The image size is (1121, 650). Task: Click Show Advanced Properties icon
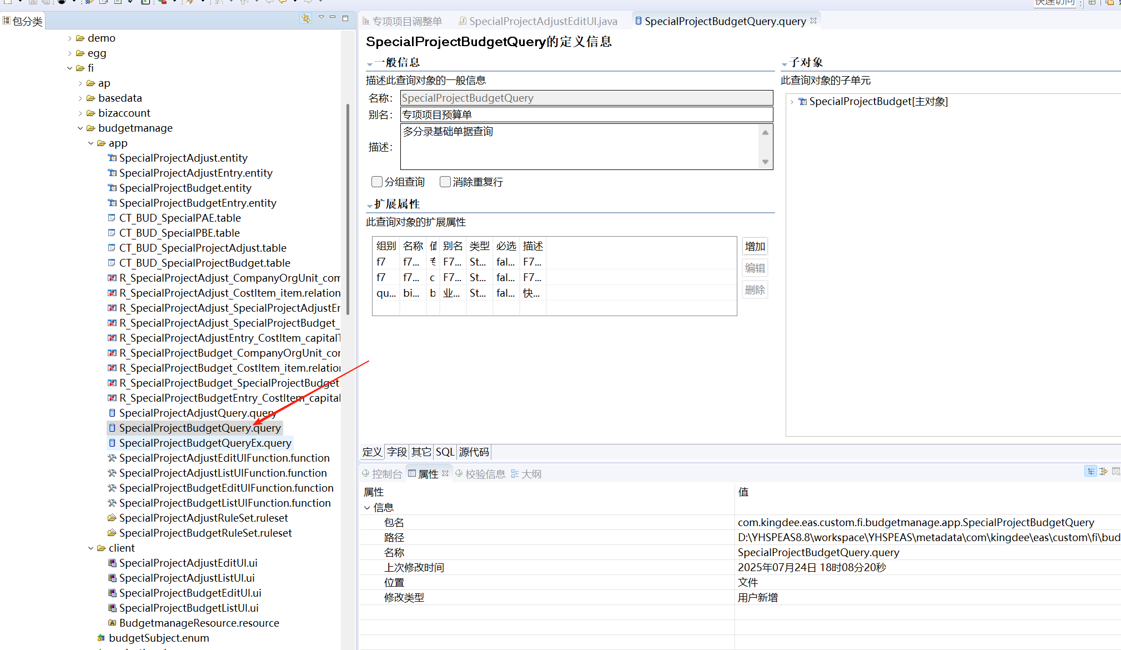tap(1103, 472)
